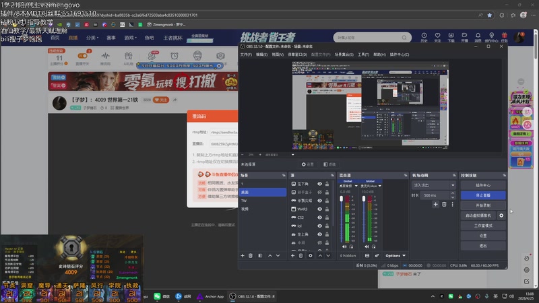Undock the scenes panel icon
This screenshot has width=539, height=303.
pos(284,175)
